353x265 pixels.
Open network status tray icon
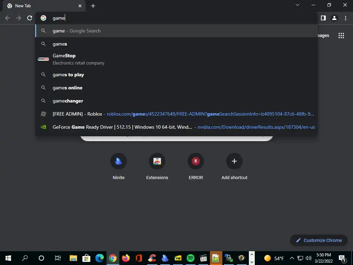click(x=300, y=258)
